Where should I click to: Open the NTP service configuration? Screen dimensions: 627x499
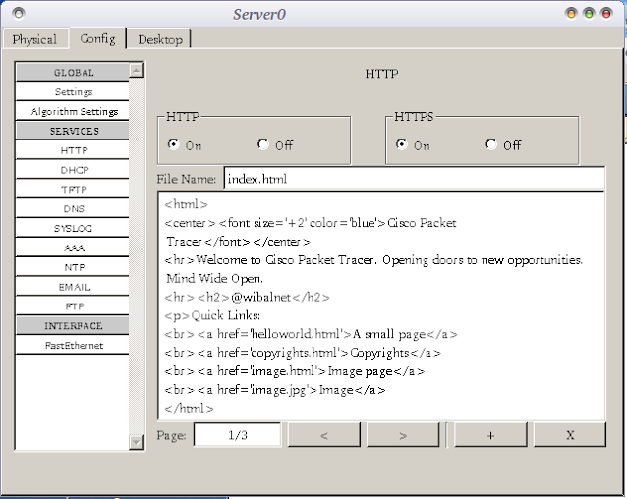pos(73,267)
